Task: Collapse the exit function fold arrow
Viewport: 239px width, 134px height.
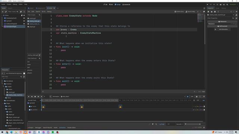Action: (55, 81)
